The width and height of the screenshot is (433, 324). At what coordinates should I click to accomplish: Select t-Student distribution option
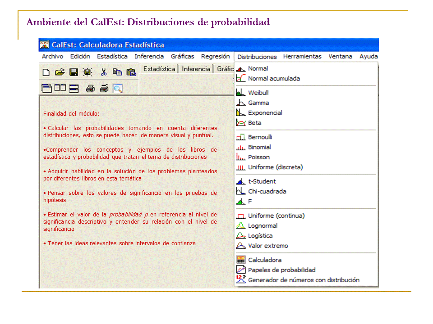coord(262,181)
